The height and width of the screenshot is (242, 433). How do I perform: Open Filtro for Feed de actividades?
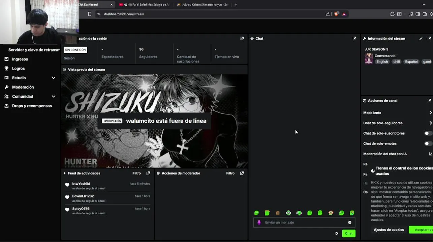136,173
